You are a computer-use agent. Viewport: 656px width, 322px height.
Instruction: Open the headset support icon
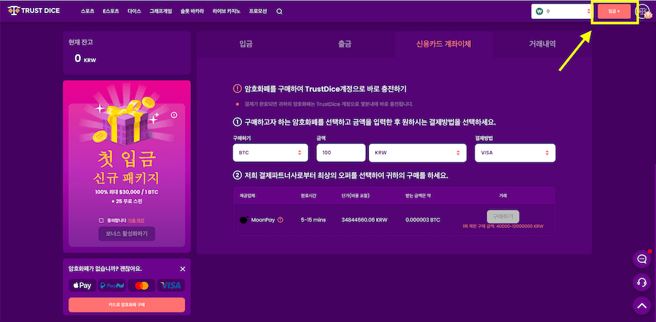(641, 282)
